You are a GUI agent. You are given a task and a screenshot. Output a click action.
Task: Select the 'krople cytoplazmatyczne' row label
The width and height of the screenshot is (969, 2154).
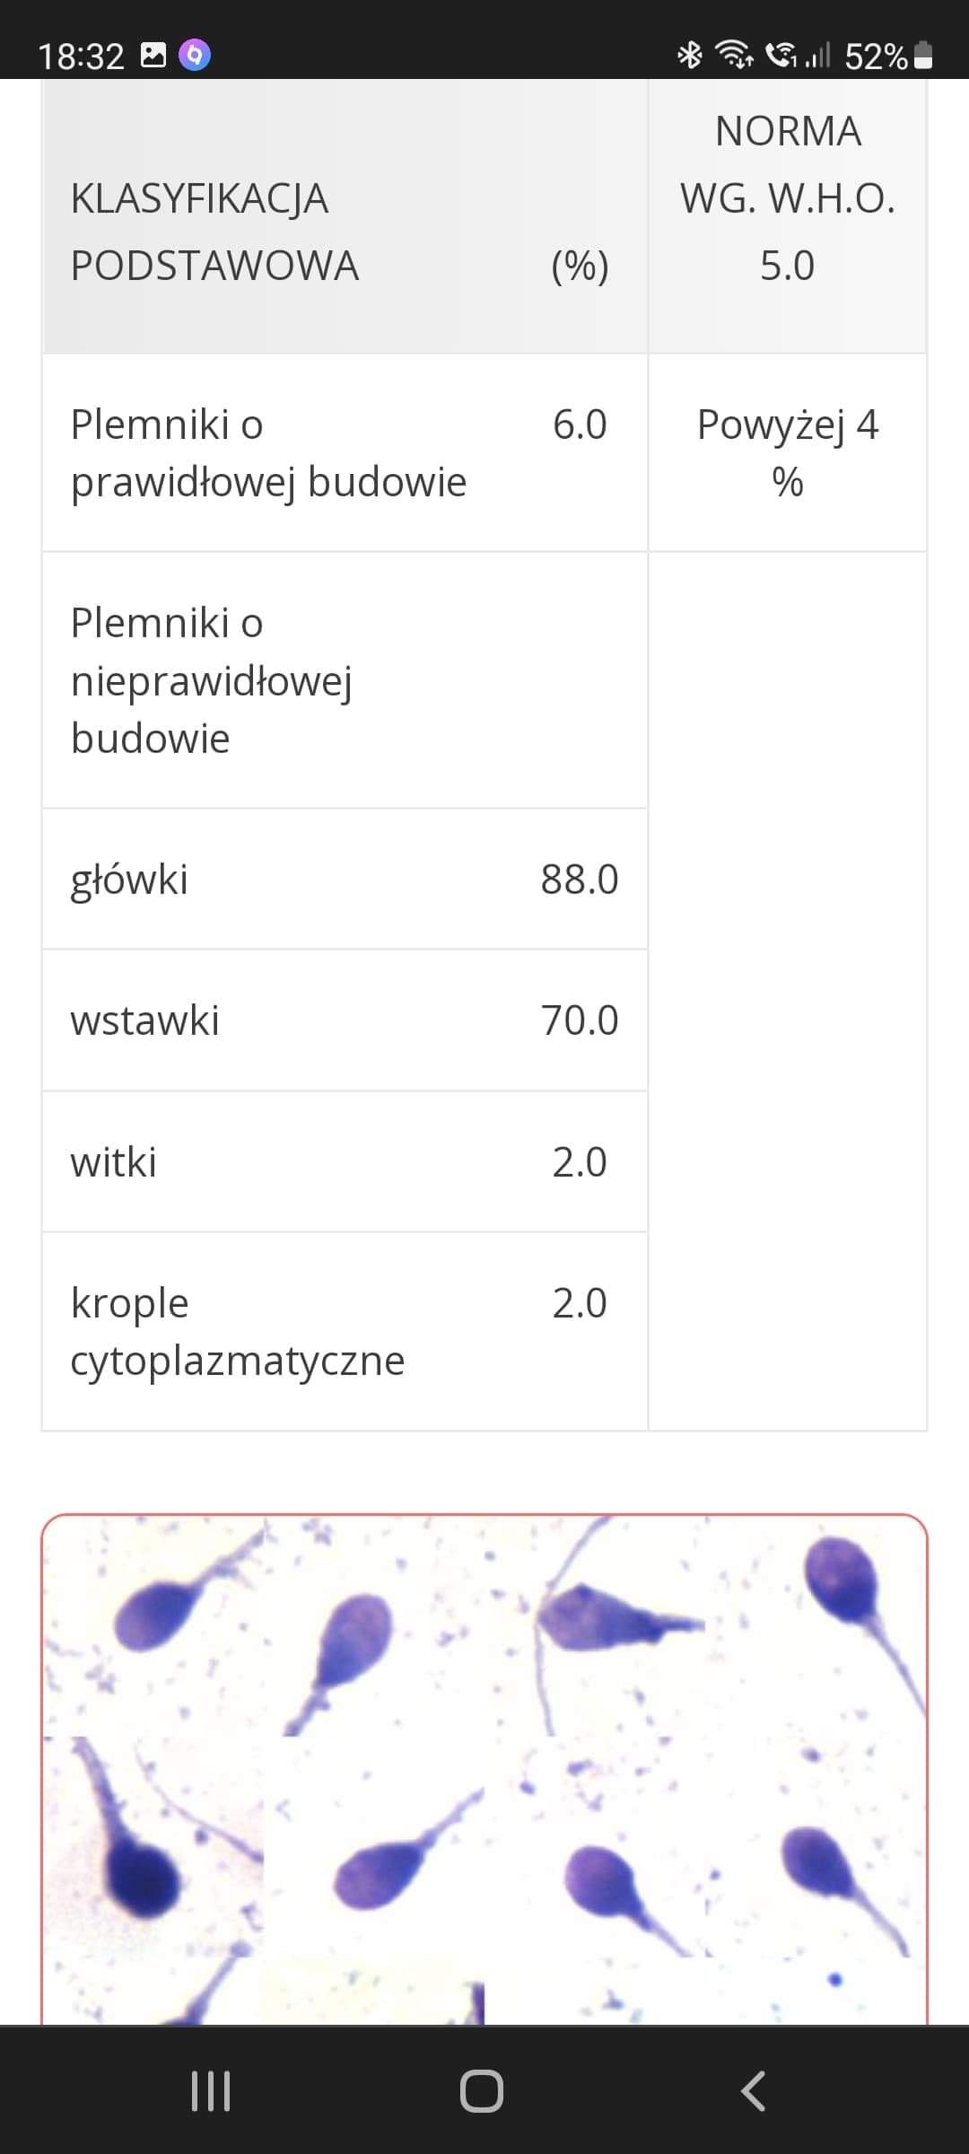click(x=238, y=1331)
